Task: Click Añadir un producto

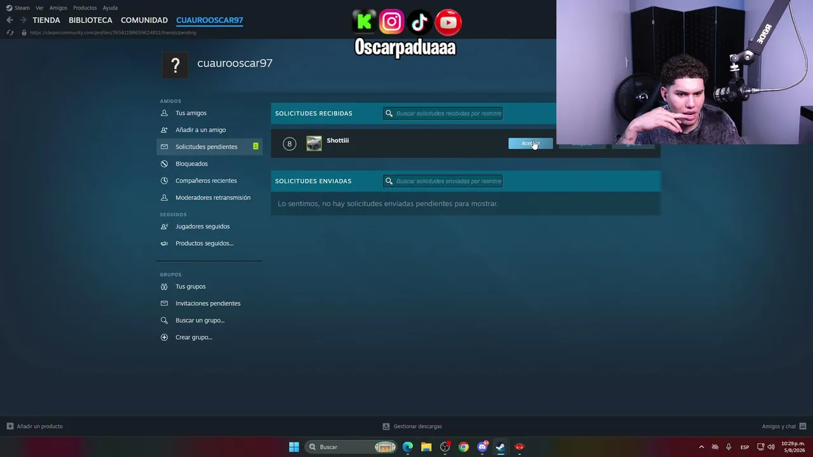Action: point(34,427)
